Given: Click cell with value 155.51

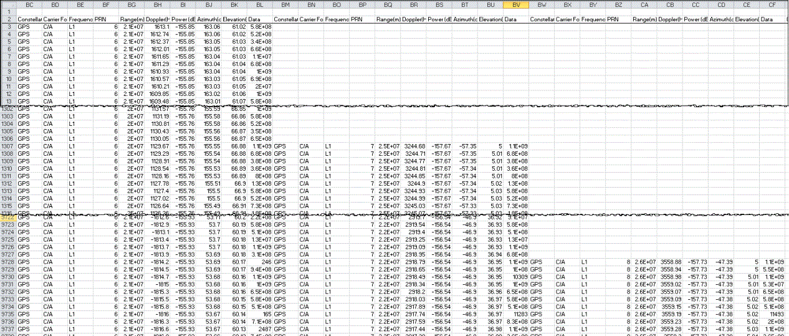Looking at the screenshot, I should point(208,183).
